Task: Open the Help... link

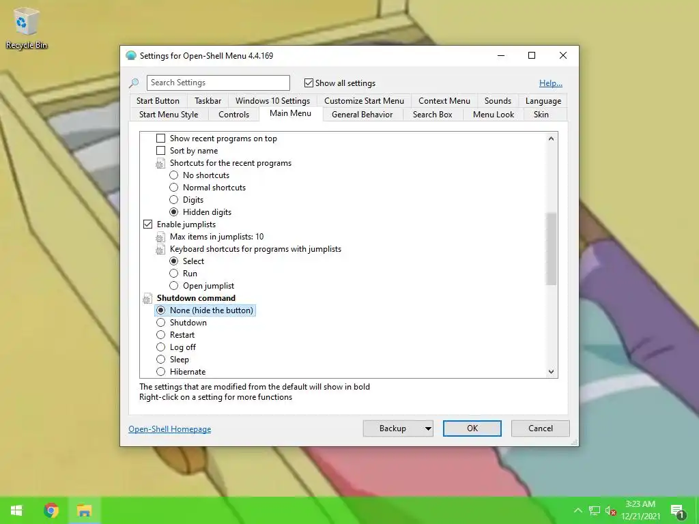Action: coord(551,83)
